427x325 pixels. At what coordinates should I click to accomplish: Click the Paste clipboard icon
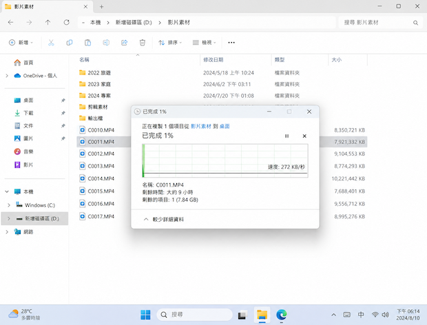[87, 43]
